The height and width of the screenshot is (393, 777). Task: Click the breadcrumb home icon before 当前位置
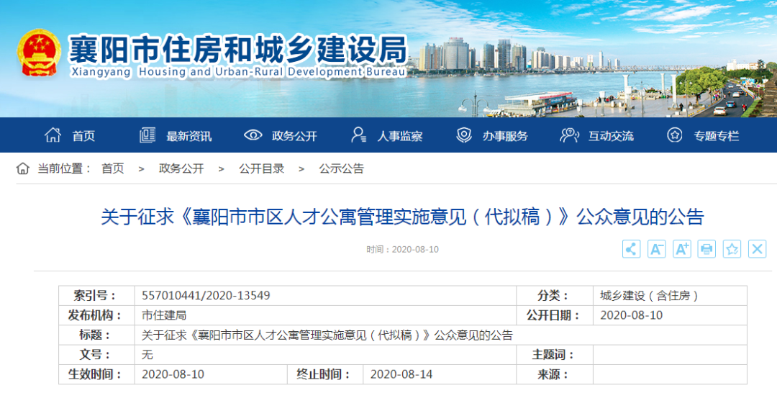tap(23, 168)
